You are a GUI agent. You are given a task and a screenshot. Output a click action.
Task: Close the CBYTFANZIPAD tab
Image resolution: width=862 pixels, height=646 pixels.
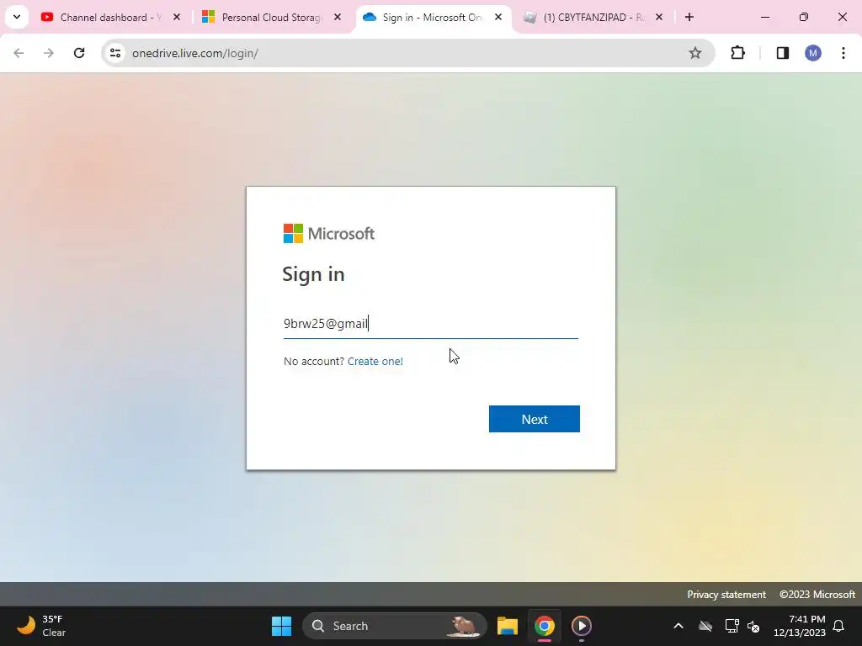(x=659, y=18)
